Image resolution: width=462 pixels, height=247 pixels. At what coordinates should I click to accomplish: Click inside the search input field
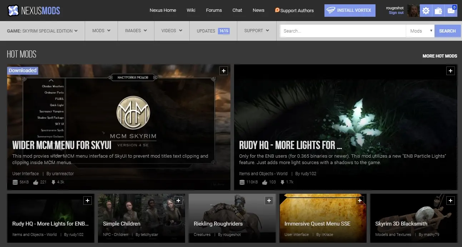[343, 31]
